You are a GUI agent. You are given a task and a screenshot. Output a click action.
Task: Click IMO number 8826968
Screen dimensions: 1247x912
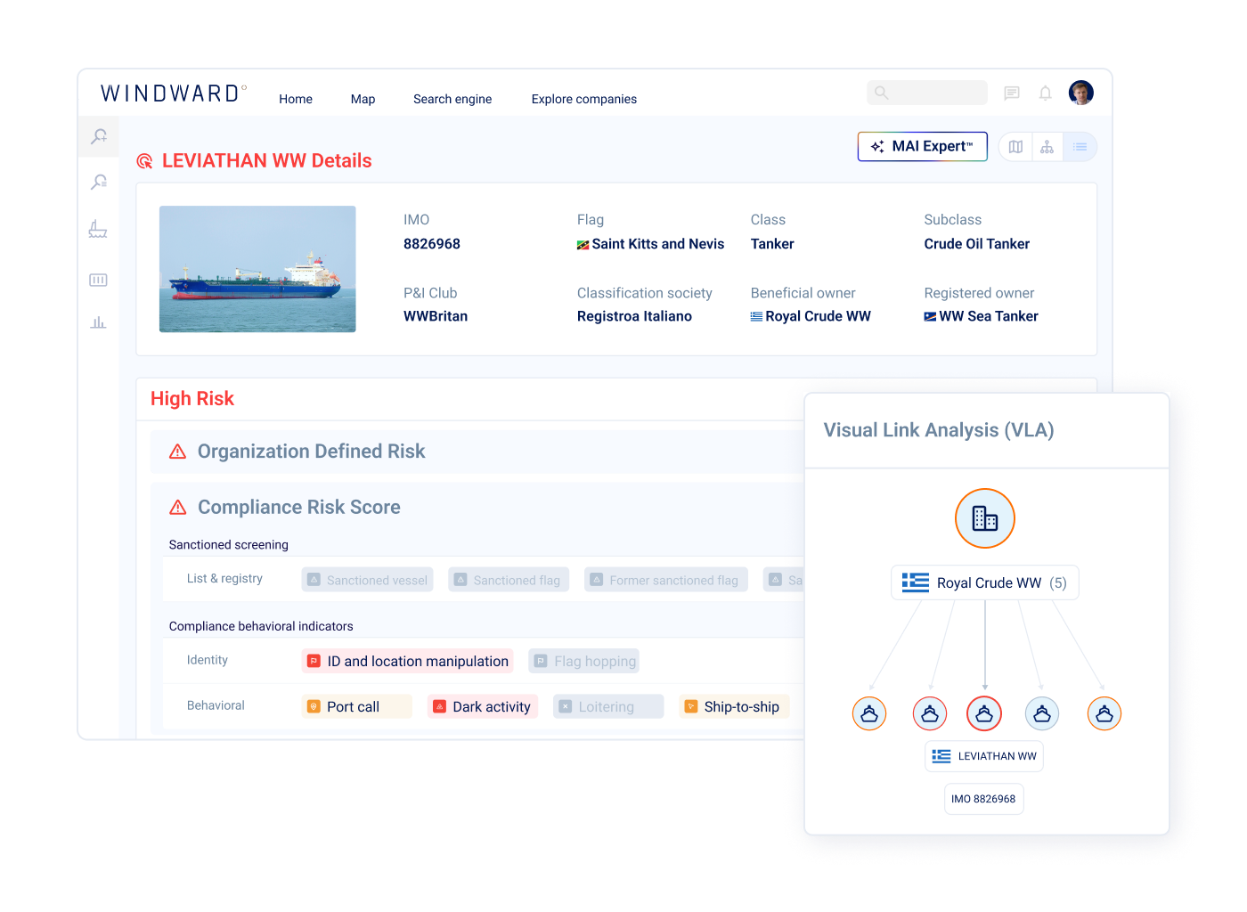click(x=432, y=244)
